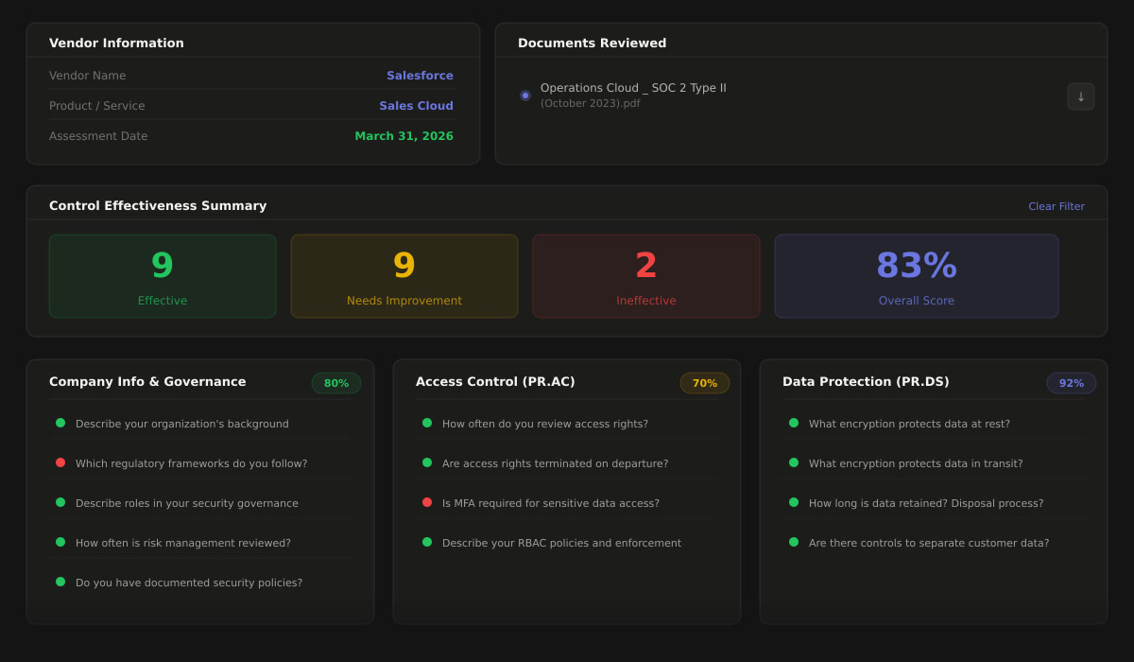
Task: Click green status dot for security governance roles
Action: point(60,502)
